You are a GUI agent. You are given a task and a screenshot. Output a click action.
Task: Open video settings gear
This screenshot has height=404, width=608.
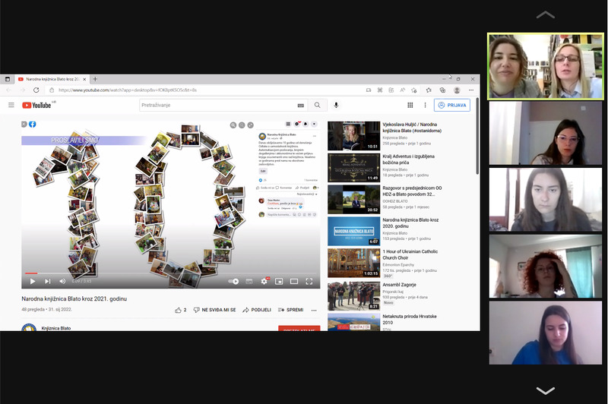coord(264,281)
